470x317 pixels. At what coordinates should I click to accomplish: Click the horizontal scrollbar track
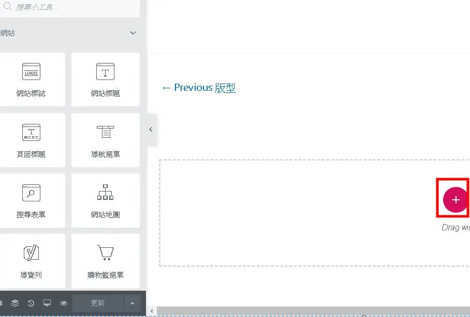coord(313,311)
